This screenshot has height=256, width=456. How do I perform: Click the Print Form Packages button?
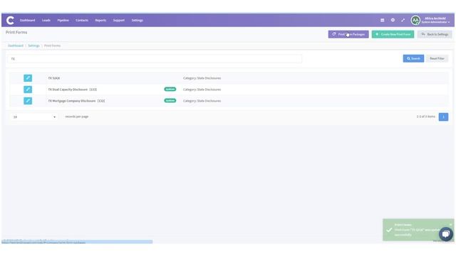click(x=348, y=34)
